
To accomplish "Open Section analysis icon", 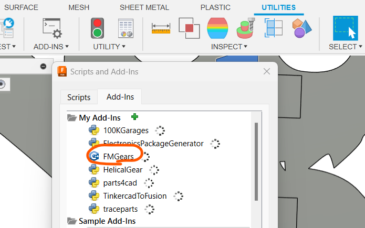I will (x=274, y=28).
